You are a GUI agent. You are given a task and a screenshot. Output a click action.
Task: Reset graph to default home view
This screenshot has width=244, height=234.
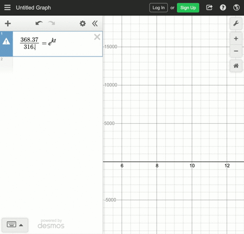click(x=236, y=66)
